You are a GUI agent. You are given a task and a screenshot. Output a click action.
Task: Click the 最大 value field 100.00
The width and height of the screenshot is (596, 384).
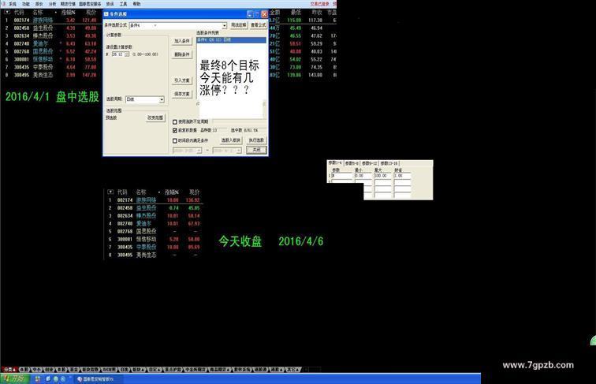point(383,176)
